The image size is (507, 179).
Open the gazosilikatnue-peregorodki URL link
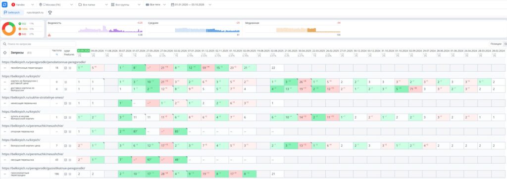[44, 168]
